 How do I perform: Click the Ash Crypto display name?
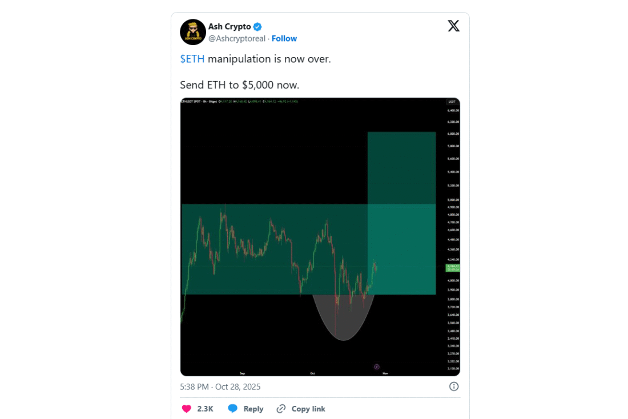(x=230, y=27)
